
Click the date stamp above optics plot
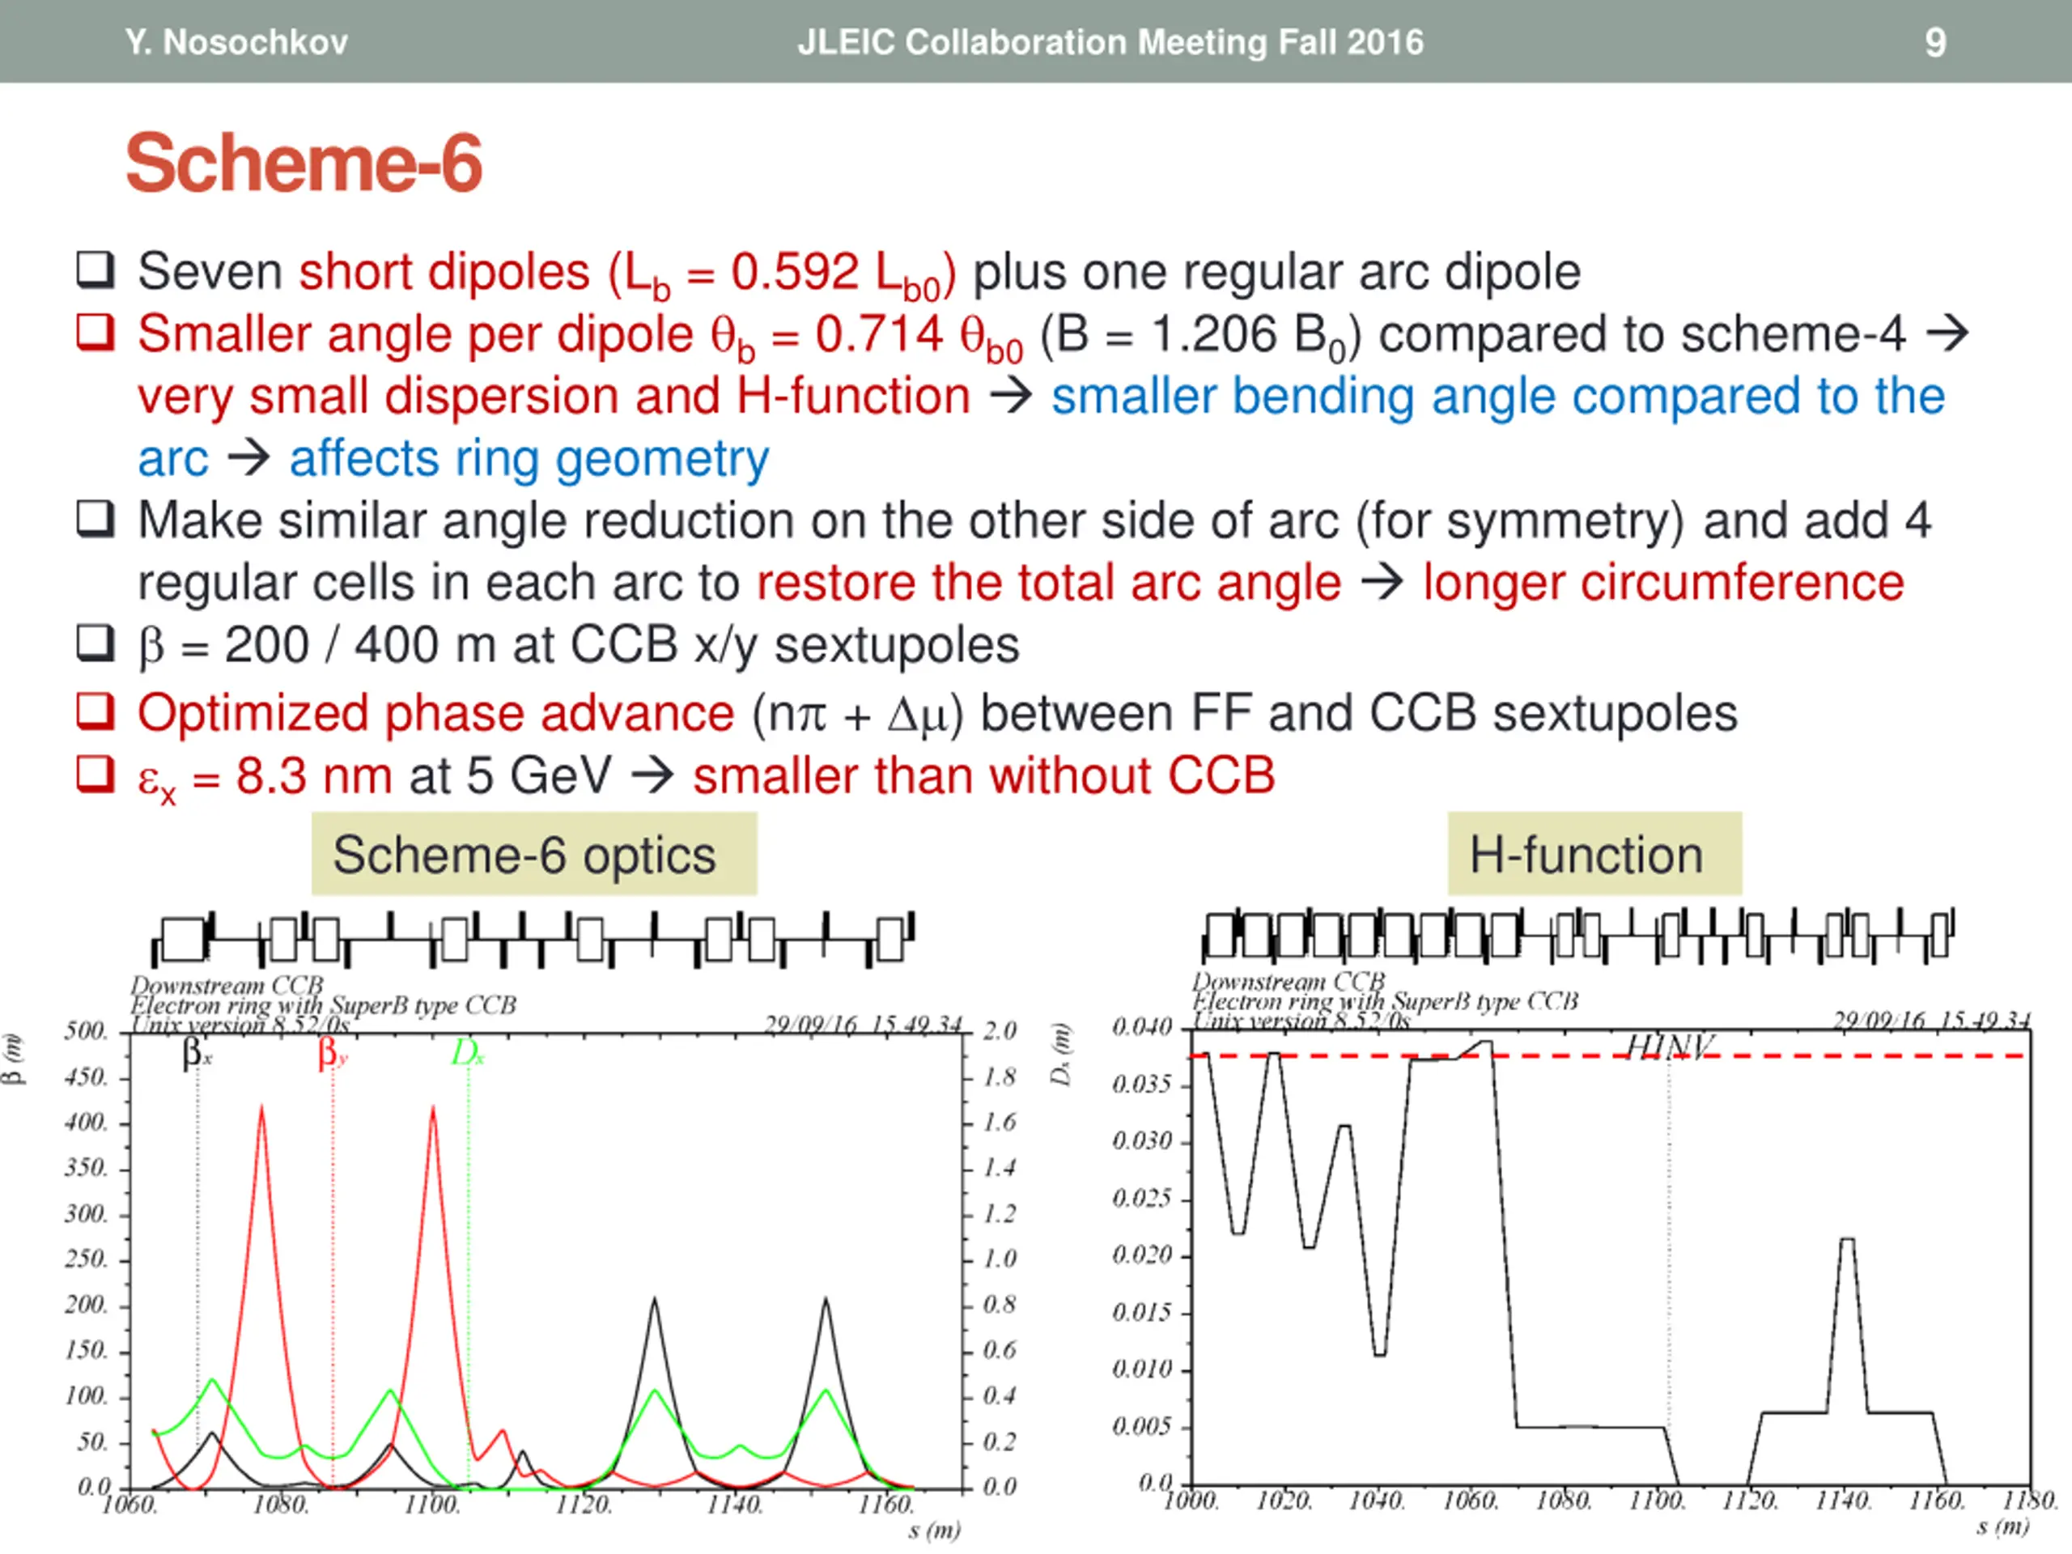pyautogui.click(x=863, y=1025)
